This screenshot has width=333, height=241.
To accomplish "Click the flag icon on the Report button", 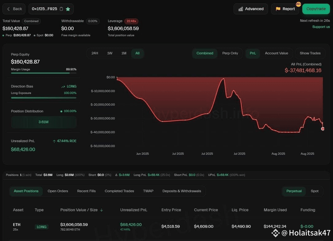I will tap(278, 9).
